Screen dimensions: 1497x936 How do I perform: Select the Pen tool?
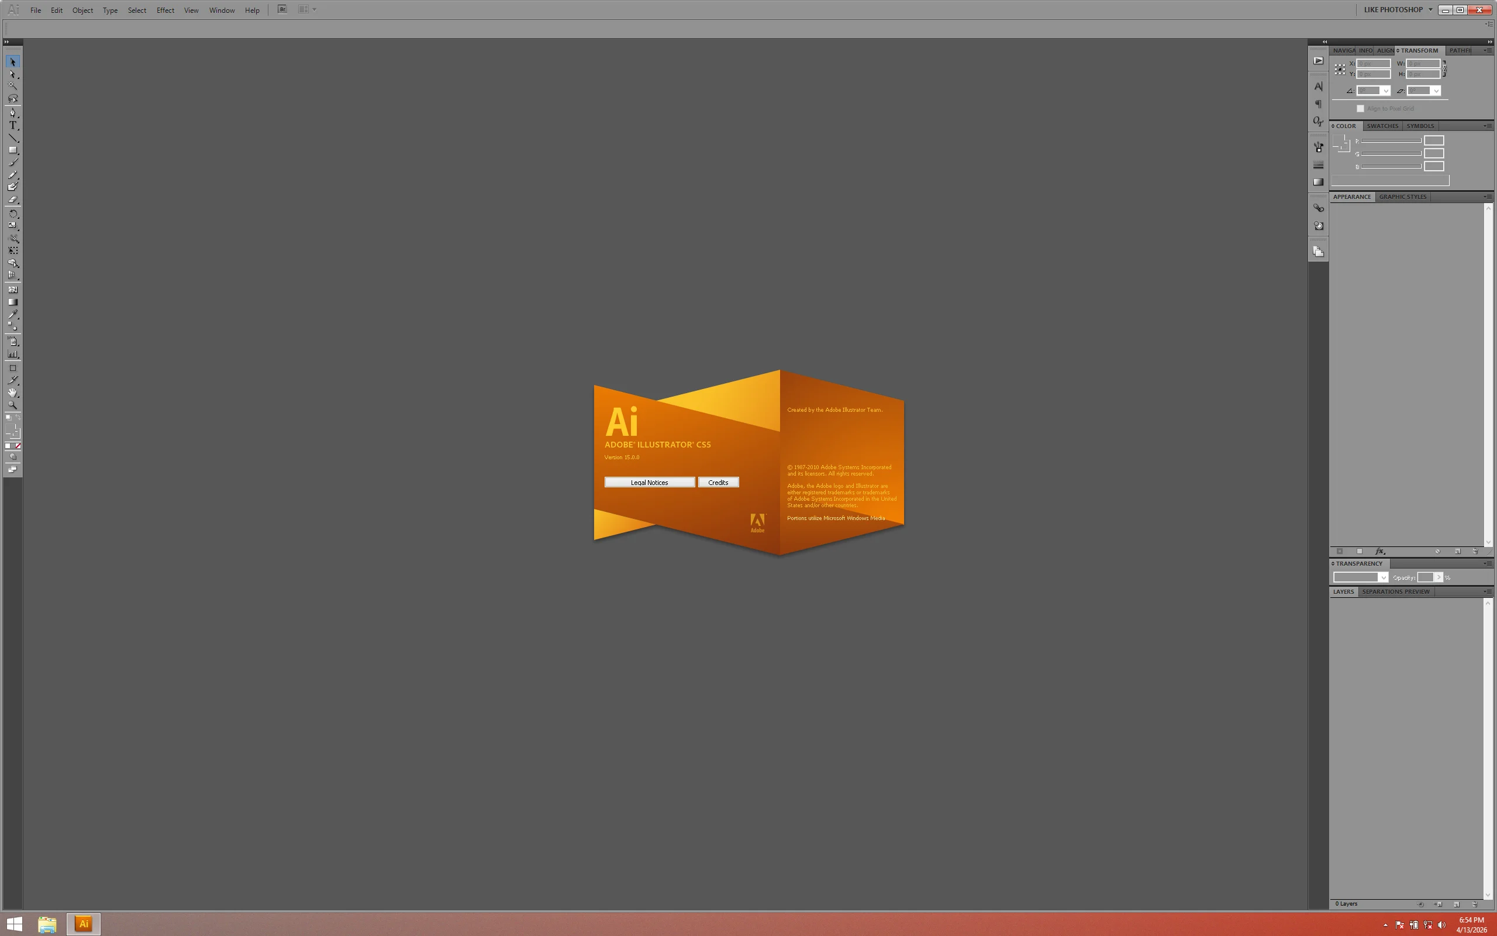12,113
